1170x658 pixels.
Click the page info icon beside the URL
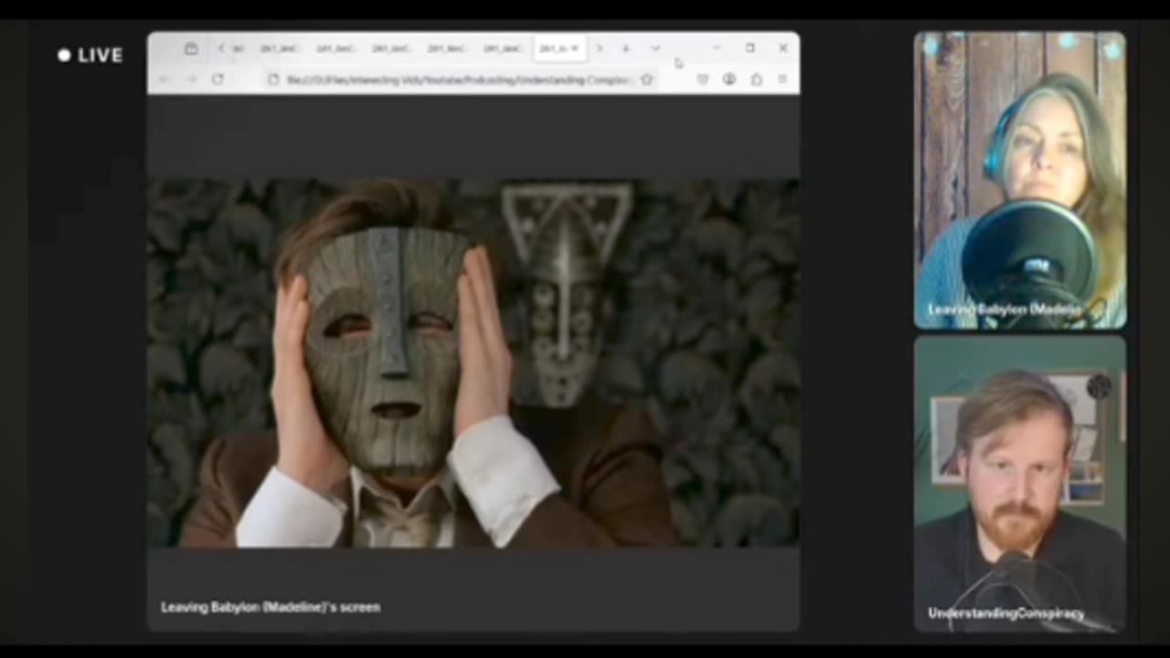pyautogui.click(x=273, y=80)
